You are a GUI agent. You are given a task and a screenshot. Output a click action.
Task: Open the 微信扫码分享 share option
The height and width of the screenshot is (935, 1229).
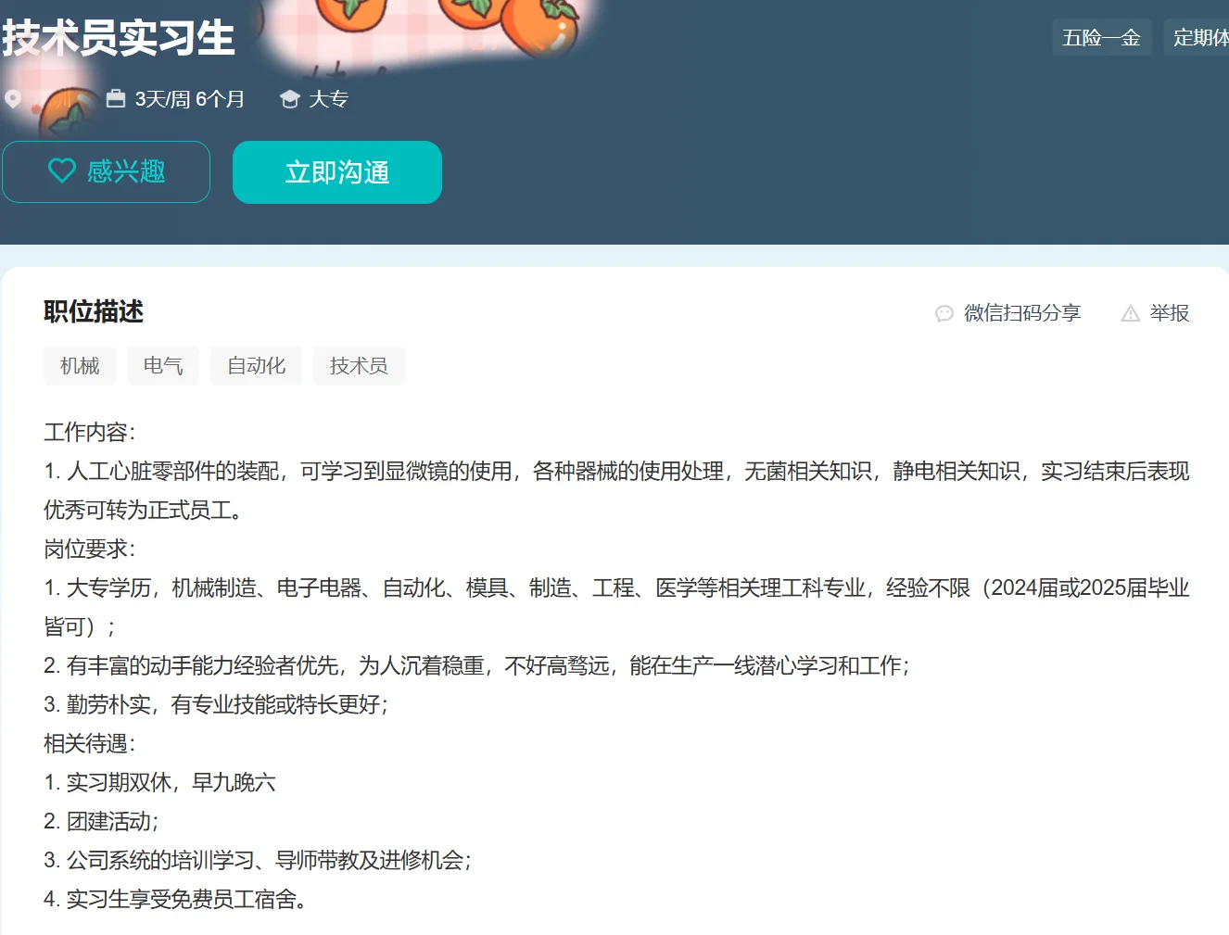click(x=1020, y=313)
